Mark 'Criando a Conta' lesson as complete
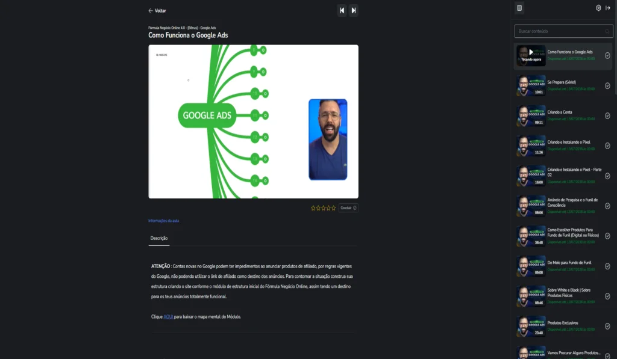617x359 pixels. coord(607,115)
